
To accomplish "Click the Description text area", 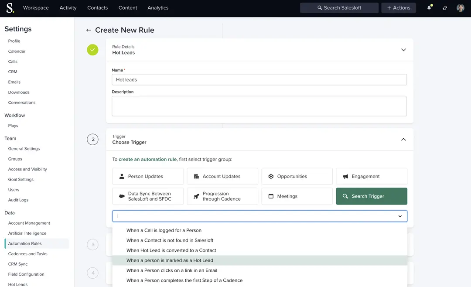I will pyautogui.click(x=259, y=106).
